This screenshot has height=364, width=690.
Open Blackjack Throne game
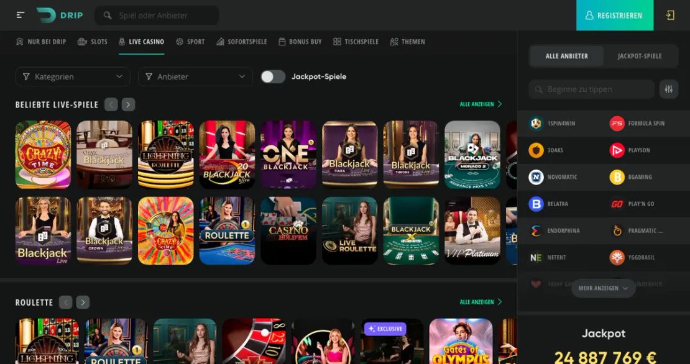point(411,155)
